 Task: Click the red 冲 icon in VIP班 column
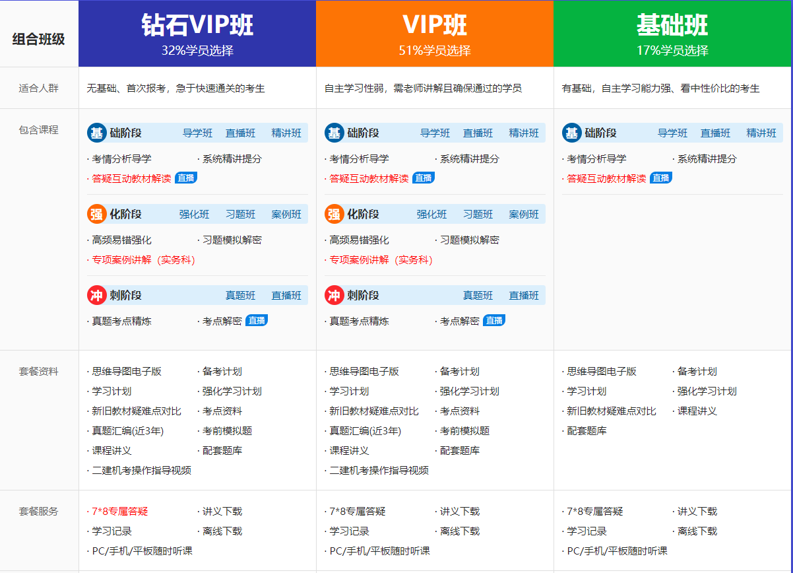coord(334,295)
